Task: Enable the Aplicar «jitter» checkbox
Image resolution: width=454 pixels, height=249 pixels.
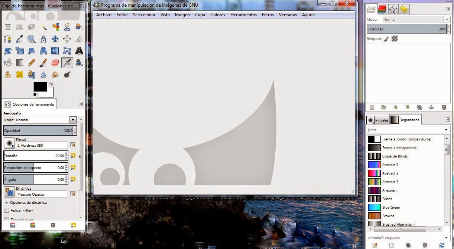Action: pyautogui.click(x=6, y=210)
